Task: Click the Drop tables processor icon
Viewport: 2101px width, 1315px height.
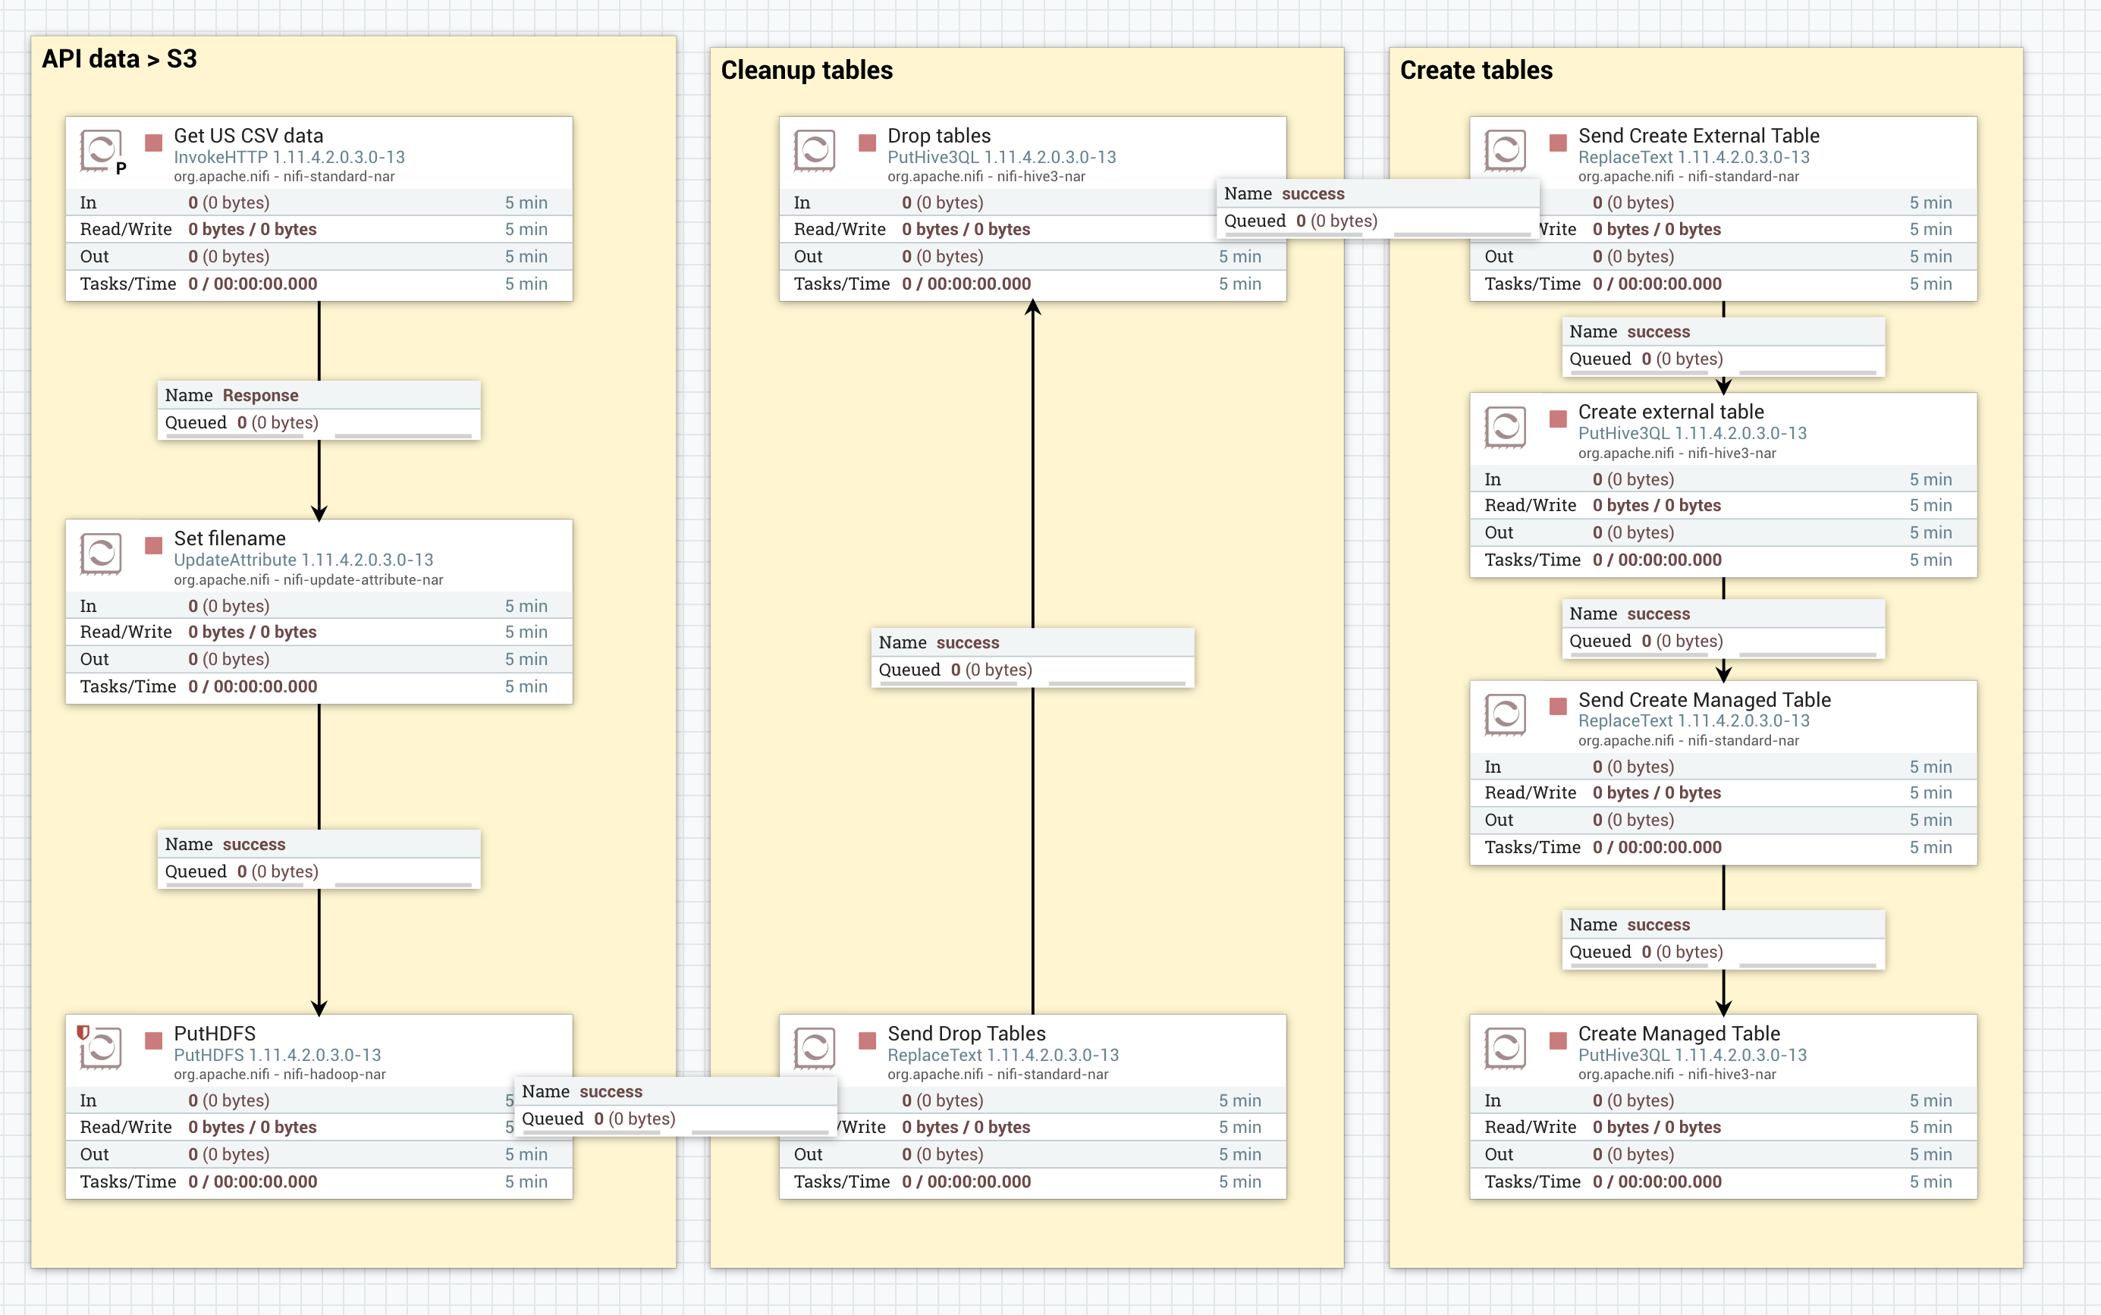Action: pyautogui.click(x=814, y=150)
